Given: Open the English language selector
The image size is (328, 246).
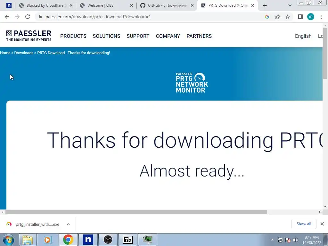Looking at the screenshot, I should pyautogui.click(x=303, y=36).
